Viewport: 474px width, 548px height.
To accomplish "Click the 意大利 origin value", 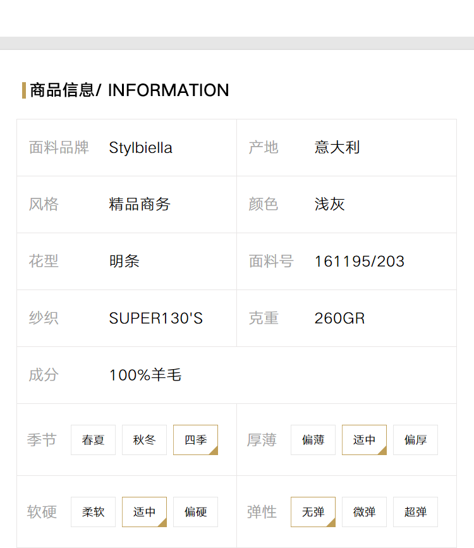I will coord(337,147).
